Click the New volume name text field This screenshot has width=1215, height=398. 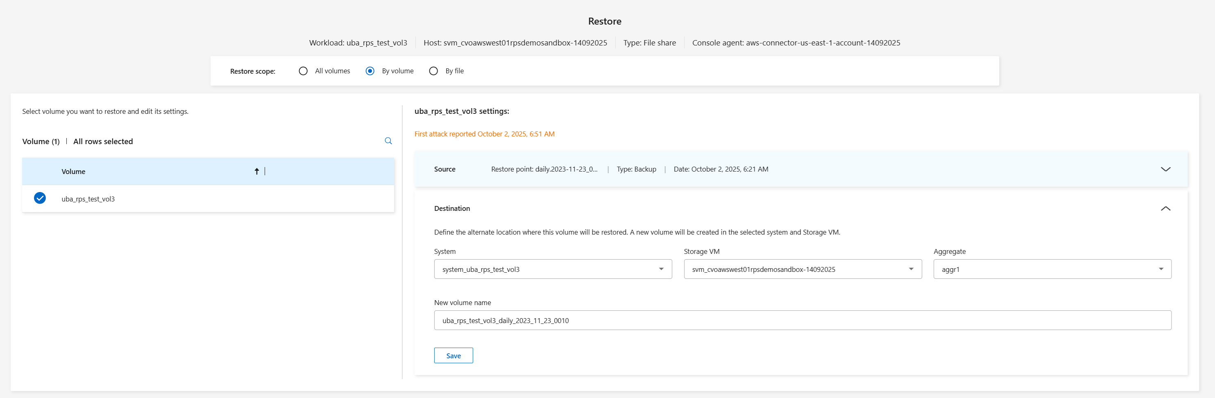tap(802, 321)
